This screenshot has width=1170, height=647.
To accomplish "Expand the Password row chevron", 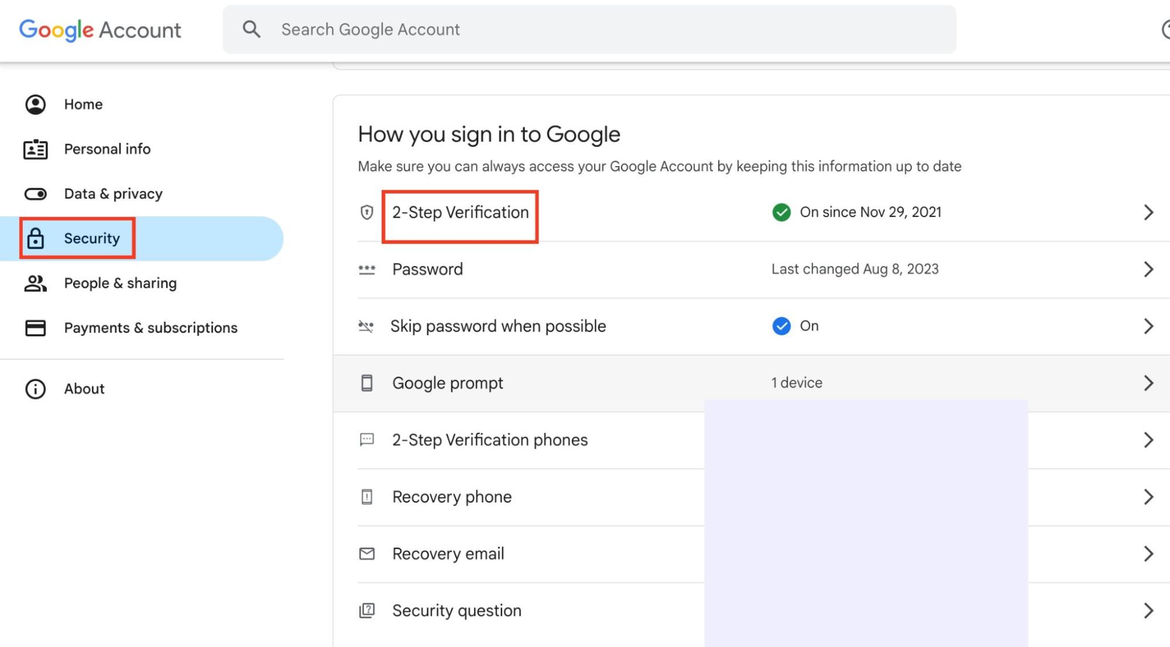I will (x=1148, y=269).
